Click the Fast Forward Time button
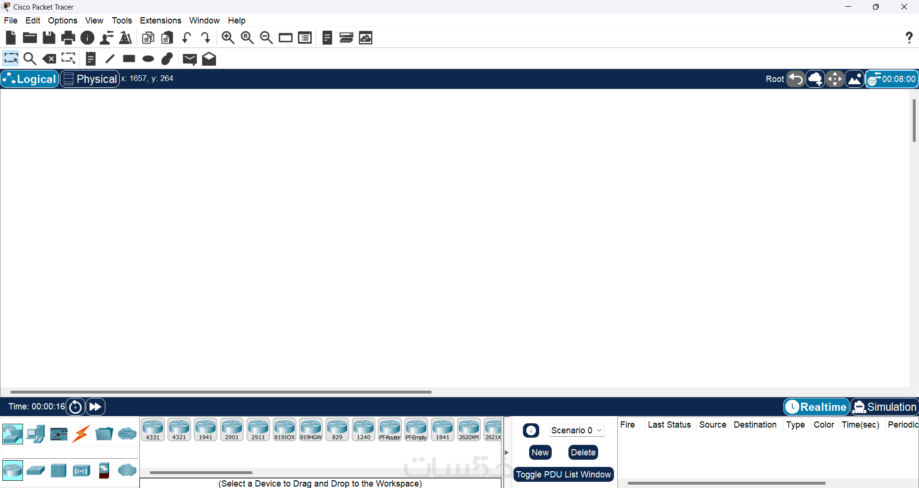The image size is (919, 488). [x=95, y=407]
